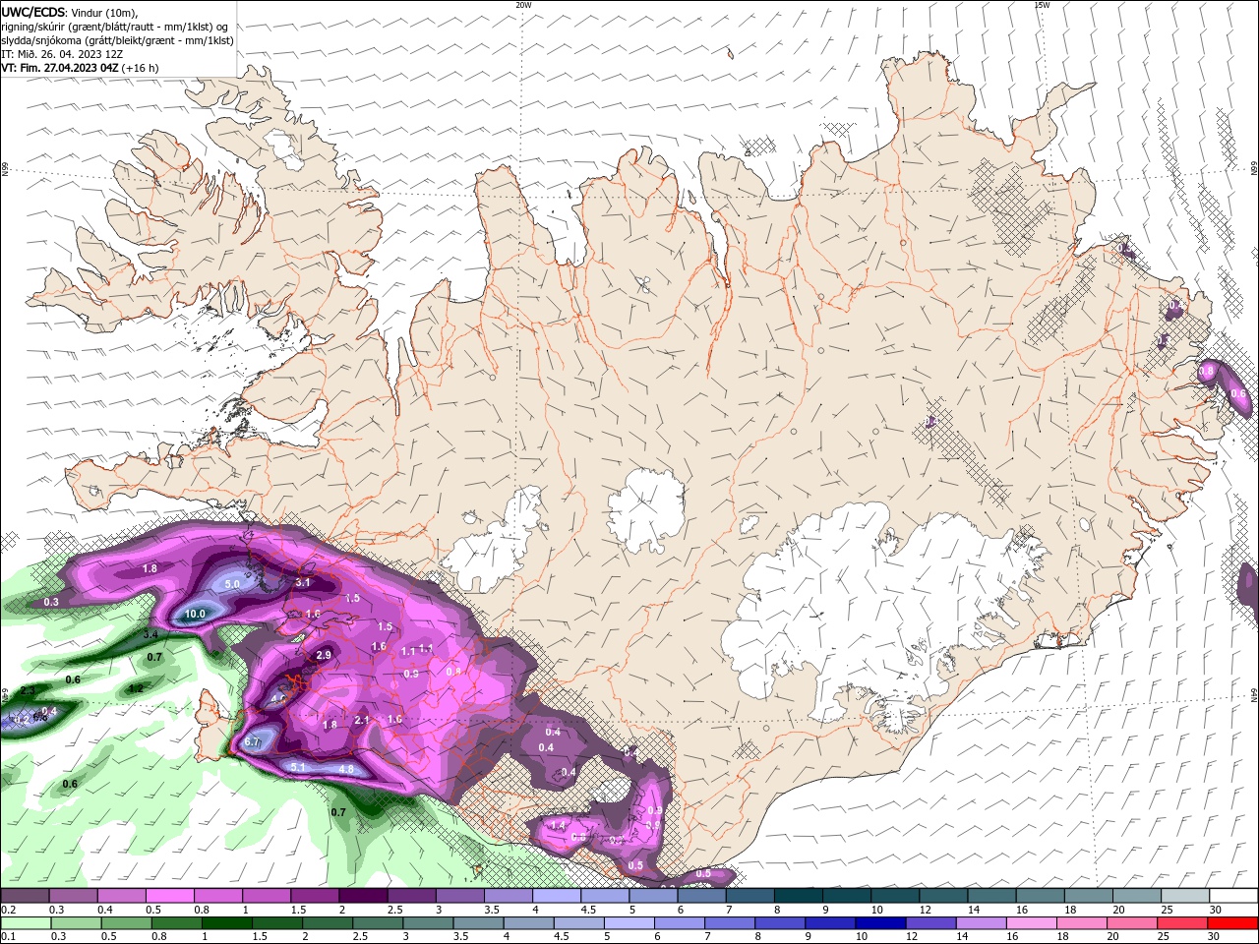This screenshot has width=1259, height=944.
Task: Pick darkest purple snow swatch between 2 and 2.5
Action: click(x=363, y=896)
